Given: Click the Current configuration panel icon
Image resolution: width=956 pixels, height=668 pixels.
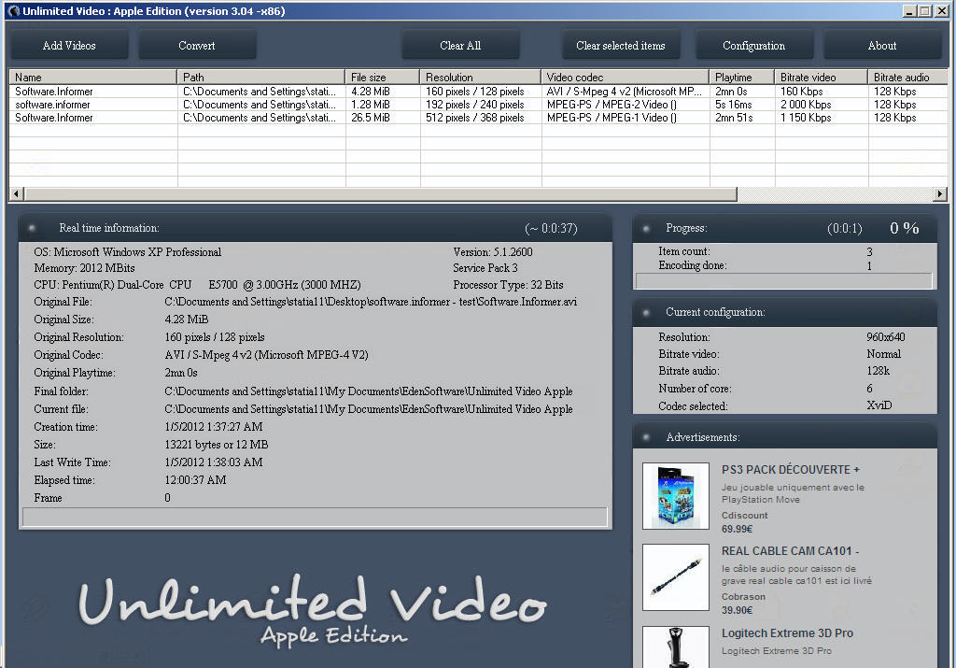Looking at the screenshot, I should coord(644,312).
